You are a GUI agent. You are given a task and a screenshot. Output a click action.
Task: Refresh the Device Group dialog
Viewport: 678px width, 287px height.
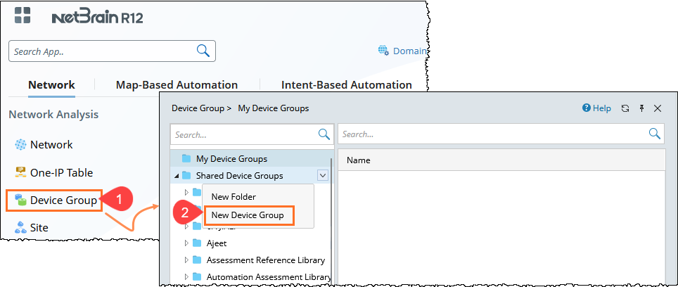pos(625,108)
